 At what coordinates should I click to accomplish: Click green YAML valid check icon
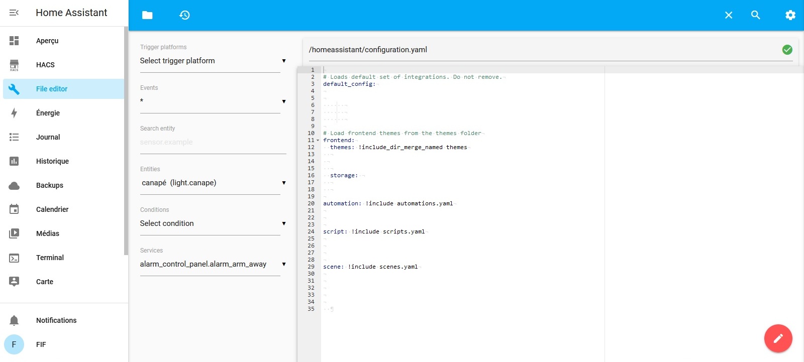click(x=787, y=50)
